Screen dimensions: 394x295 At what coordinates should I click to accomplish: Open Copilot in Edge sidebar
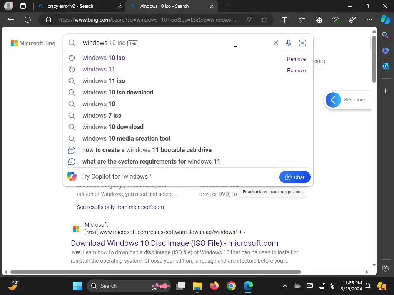386,20
